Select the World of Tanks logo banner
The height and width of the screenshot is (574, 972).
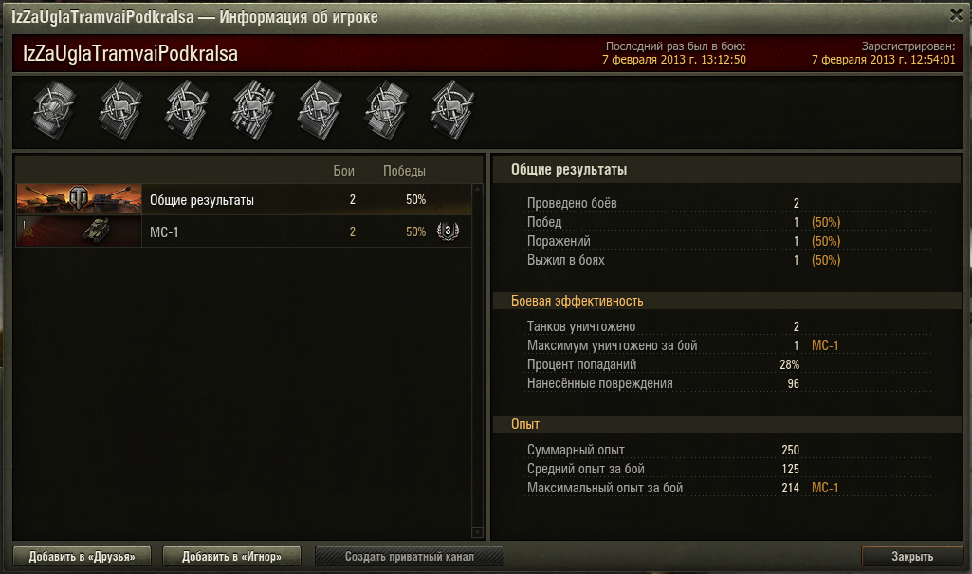80,199
